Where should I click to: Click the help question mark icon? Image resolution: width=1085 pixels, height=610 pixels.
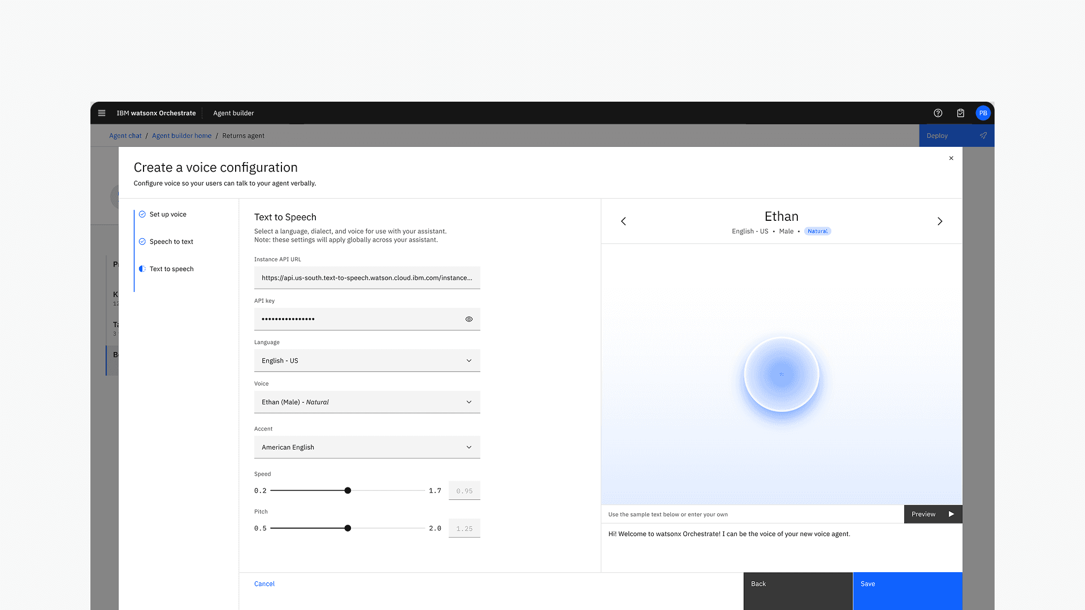[x=938, y=113]
